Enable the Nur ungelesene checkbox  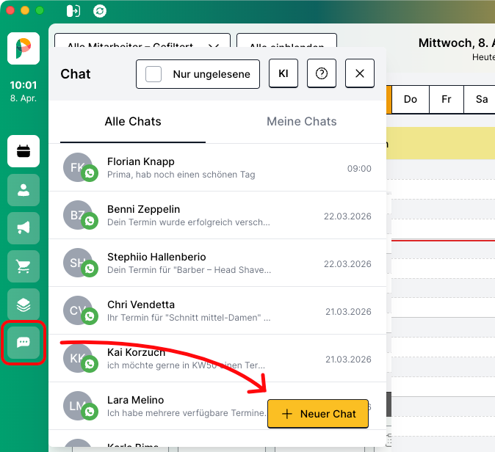click(x=153, y=74)
